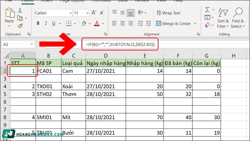Apply the red font color A
Viewport: 250px width, 141px height.
[x=97, y=23]
